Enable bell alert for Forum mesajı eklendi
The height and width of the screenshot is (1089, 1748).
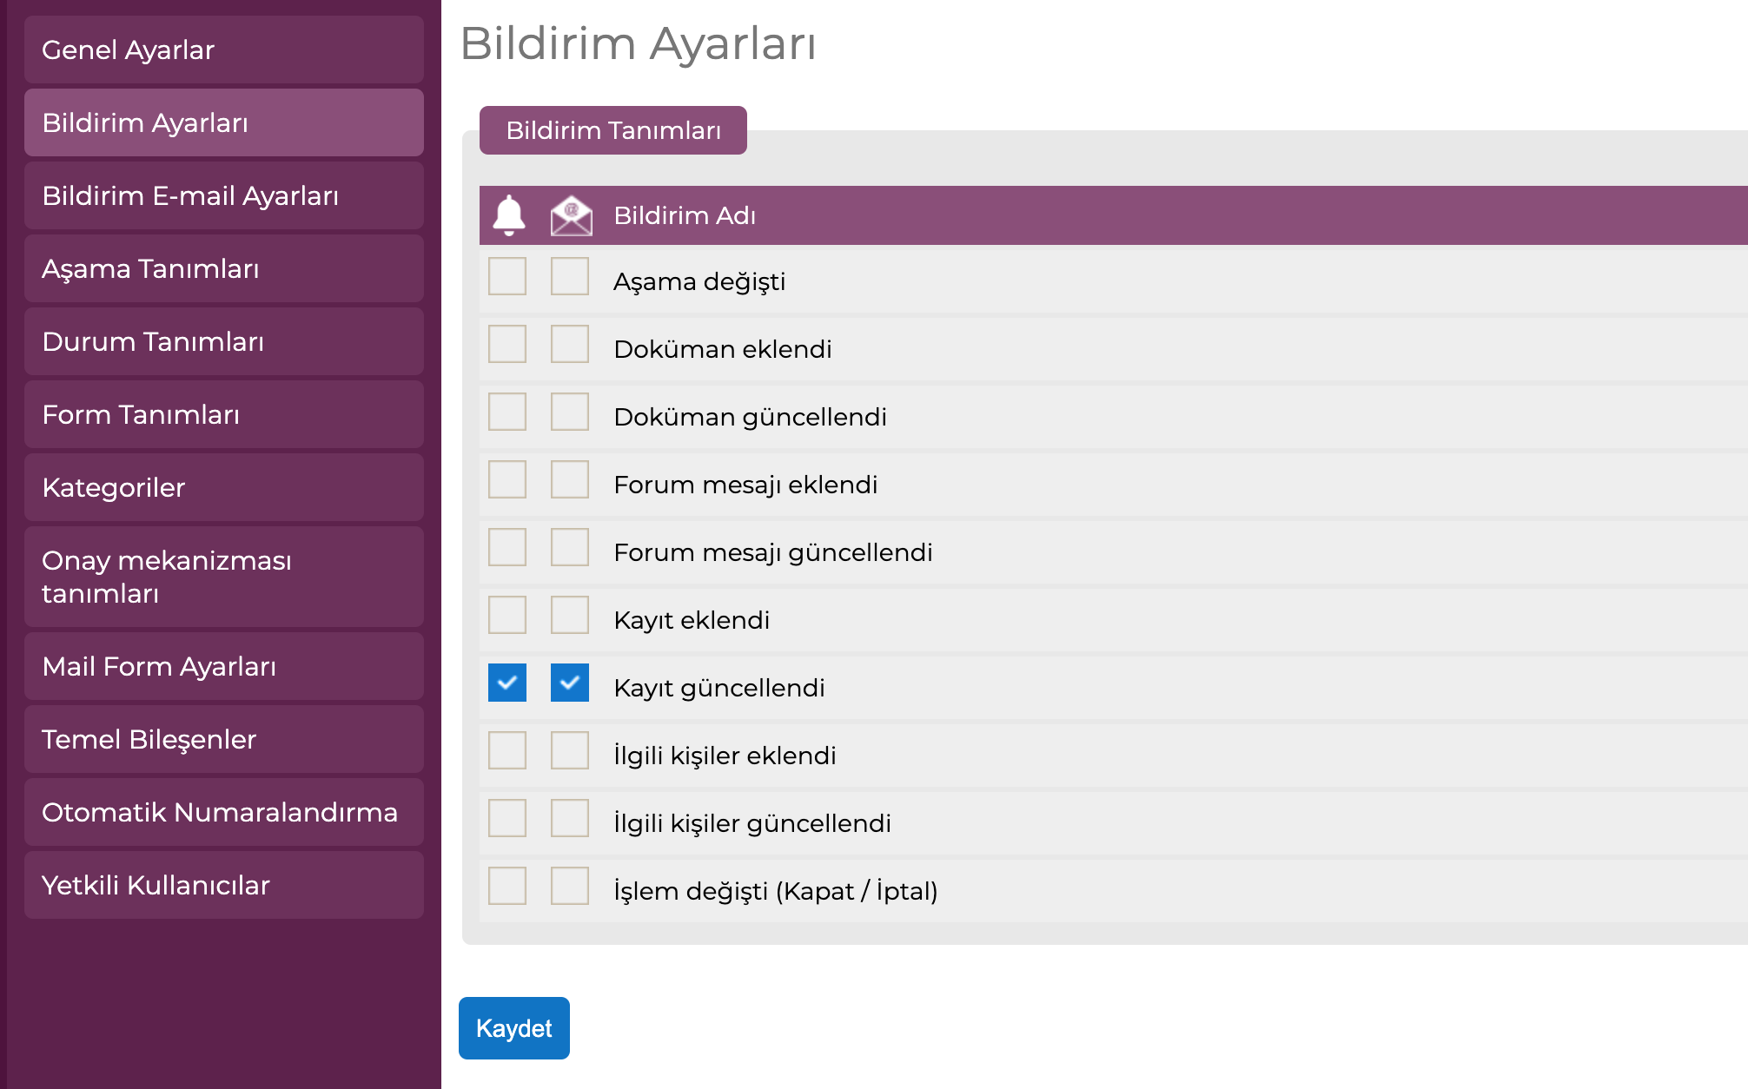(x=507, y=479)
